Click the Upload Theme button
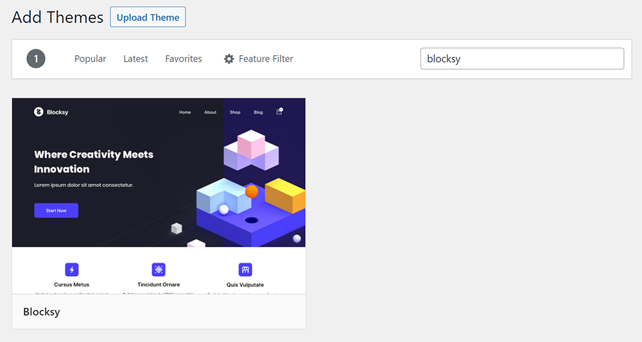The width and height of the screenshot is (642, 342). pos(148,17)
